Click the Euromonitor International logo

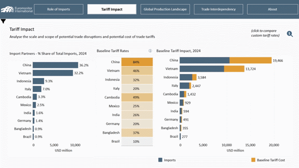pos(17,9)
